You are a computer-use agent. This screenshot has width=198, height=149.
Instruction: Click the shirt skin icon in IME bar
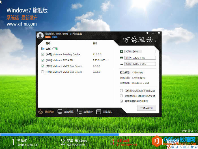pyautogui.click(x=192, y=147)
